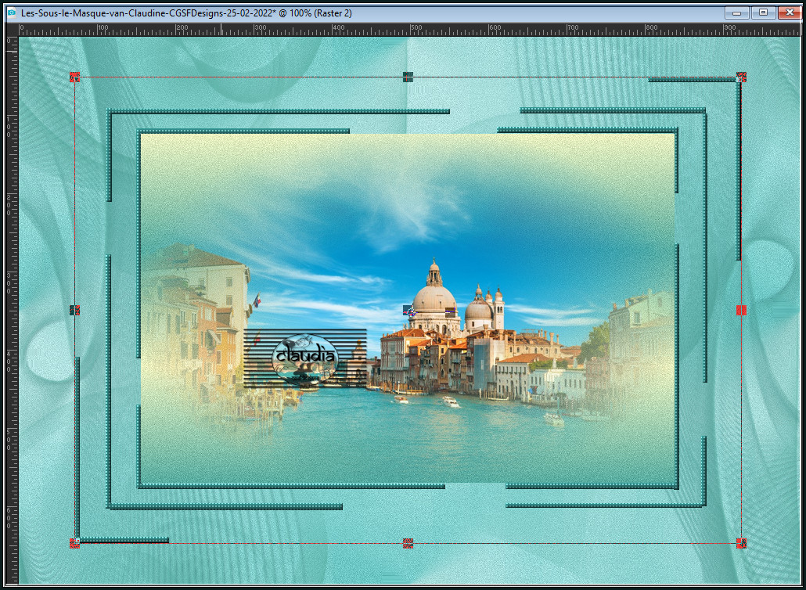Click the PaintShop Pro document icon in title bar

click(x=11, y=13)
